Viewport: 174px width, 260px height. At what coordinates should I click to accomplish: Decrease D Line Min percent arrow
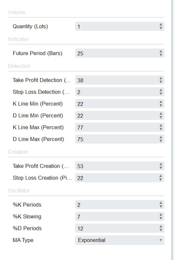pos(161,117)
